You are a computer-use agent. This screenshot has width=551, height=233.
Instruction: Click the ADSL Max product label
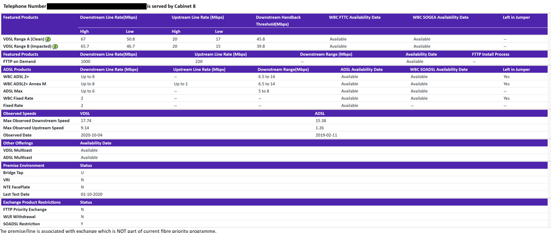(x=13, y=91)
